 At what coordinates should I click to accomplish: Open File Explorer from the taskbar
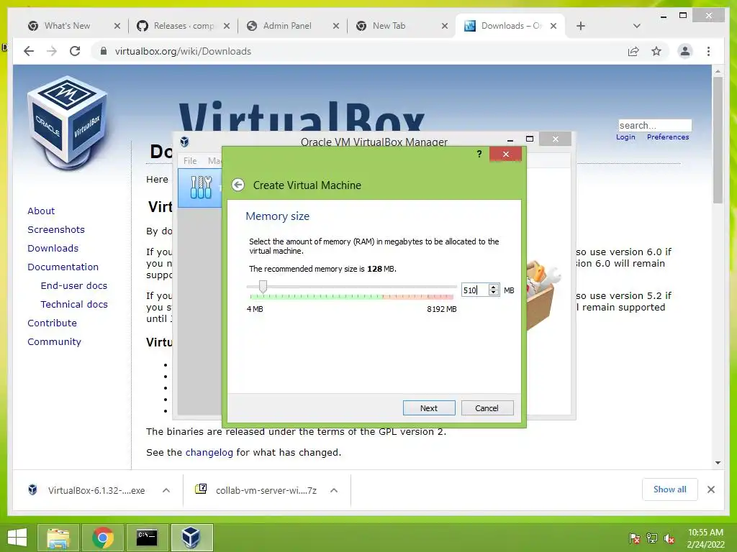point(58,538)
